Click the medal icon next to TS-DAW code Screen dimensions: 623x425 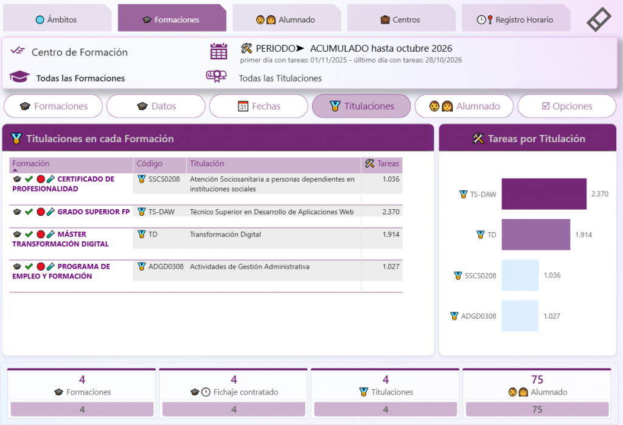141,212
